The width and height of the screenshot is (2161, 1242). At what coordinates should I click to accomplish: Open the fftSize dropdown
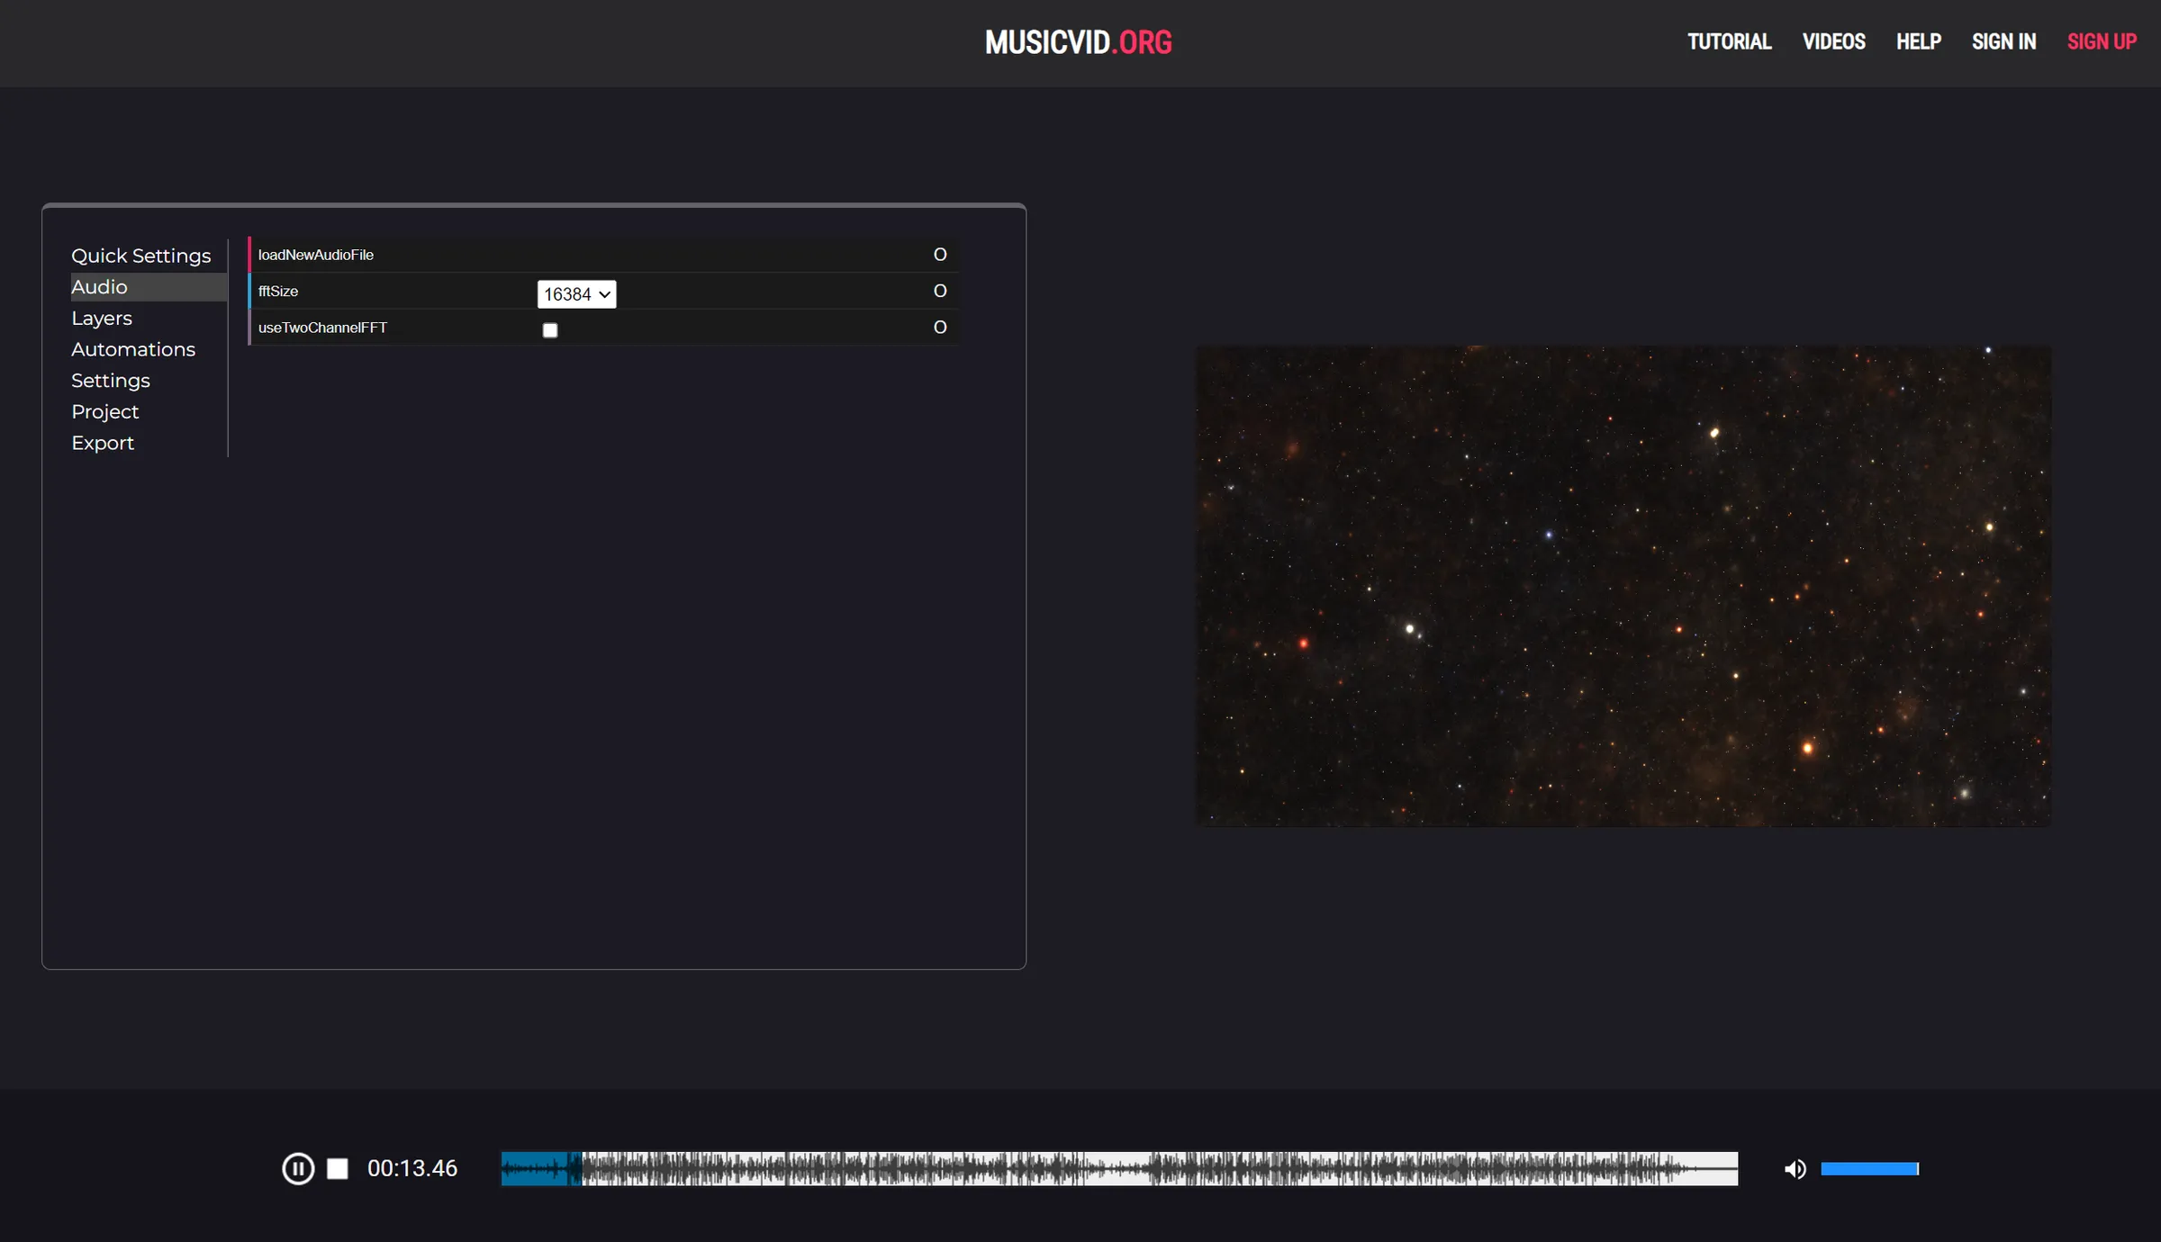coord(576,294)
